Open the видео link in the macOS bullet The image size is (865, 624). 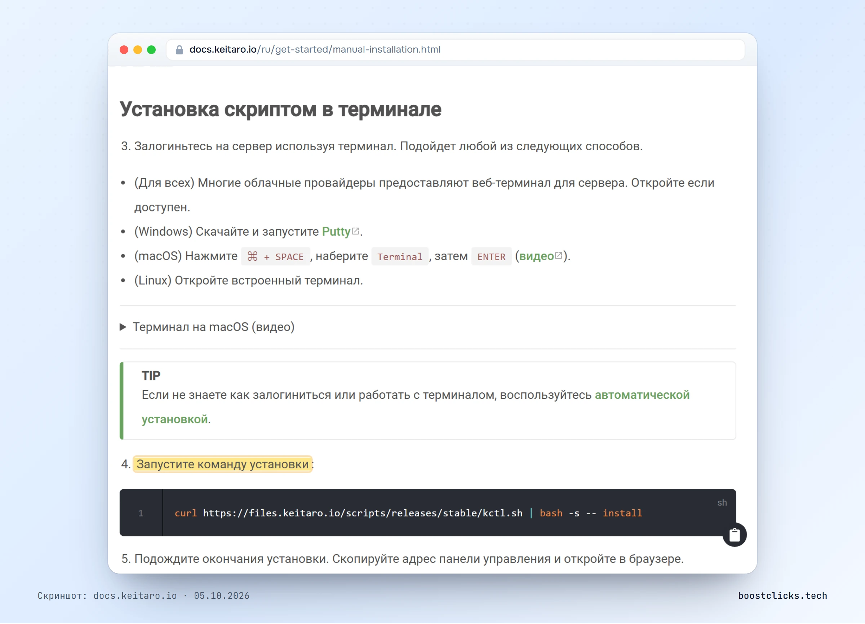point(537,256)
